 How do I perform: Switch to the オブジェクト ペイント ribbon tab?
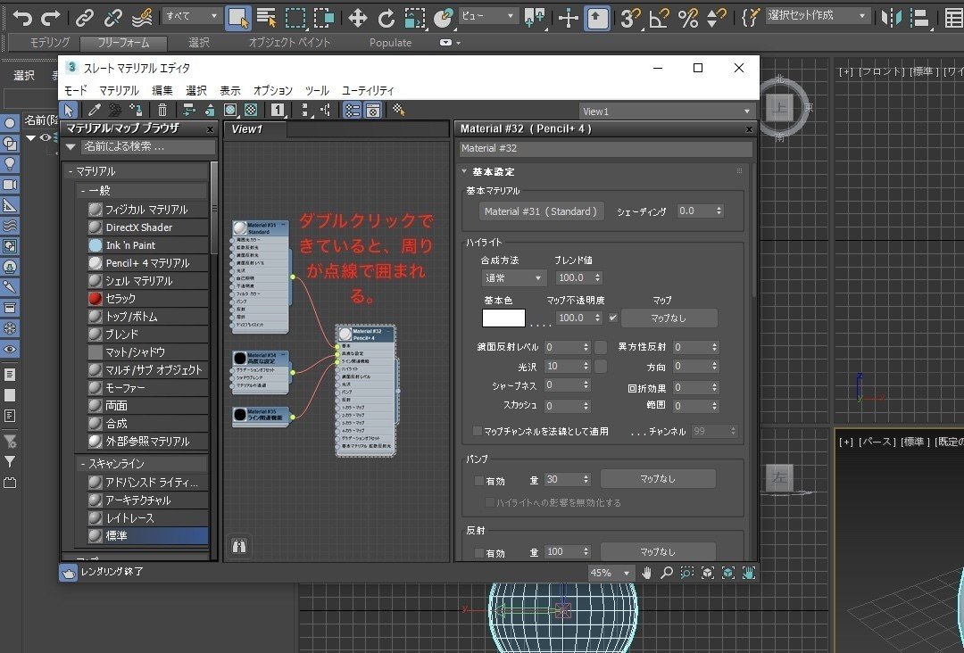click(x=289, y=43)
